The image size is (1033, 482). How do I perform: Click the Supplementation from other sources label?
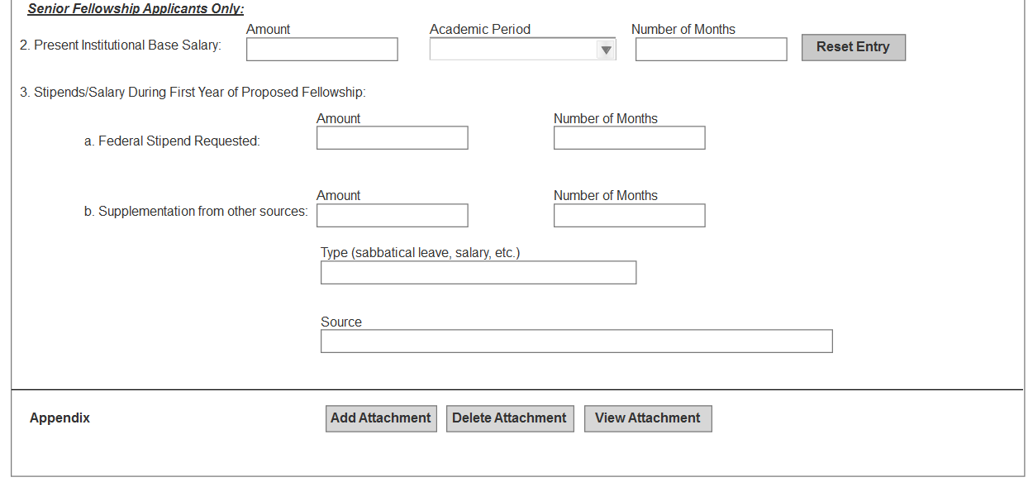pyautogui.click(x=195, y=212)
